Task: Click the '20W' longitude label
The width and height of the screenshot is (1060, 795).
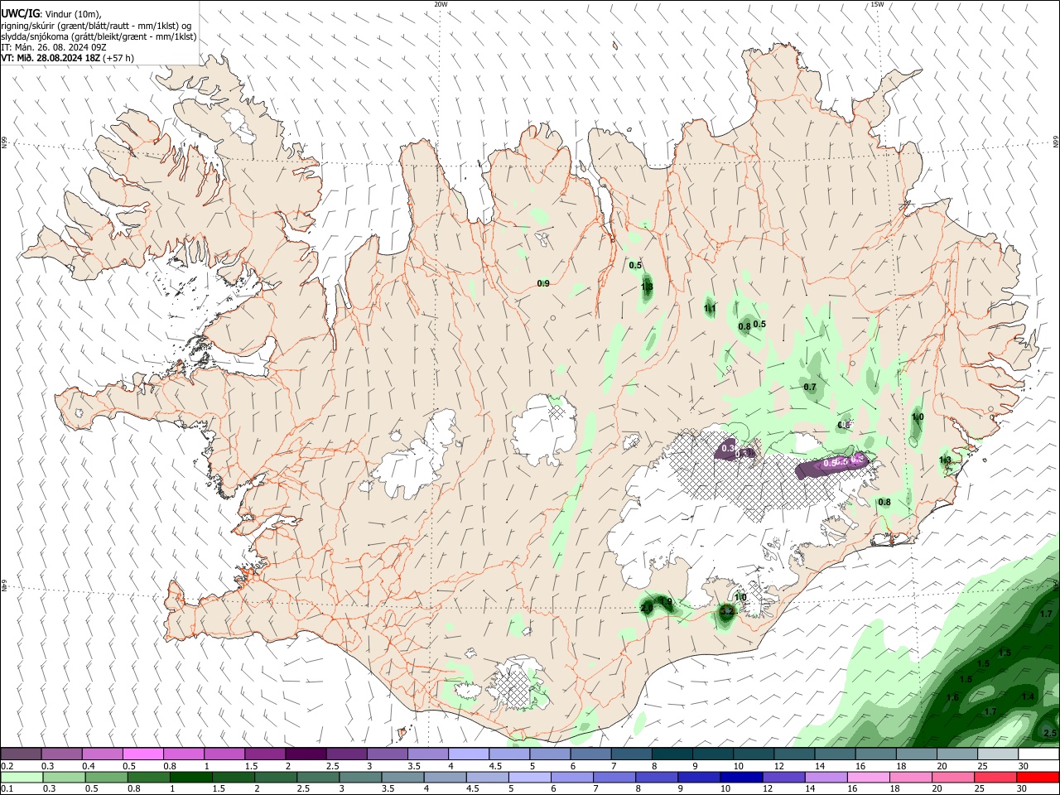Action: coord(441,4)
